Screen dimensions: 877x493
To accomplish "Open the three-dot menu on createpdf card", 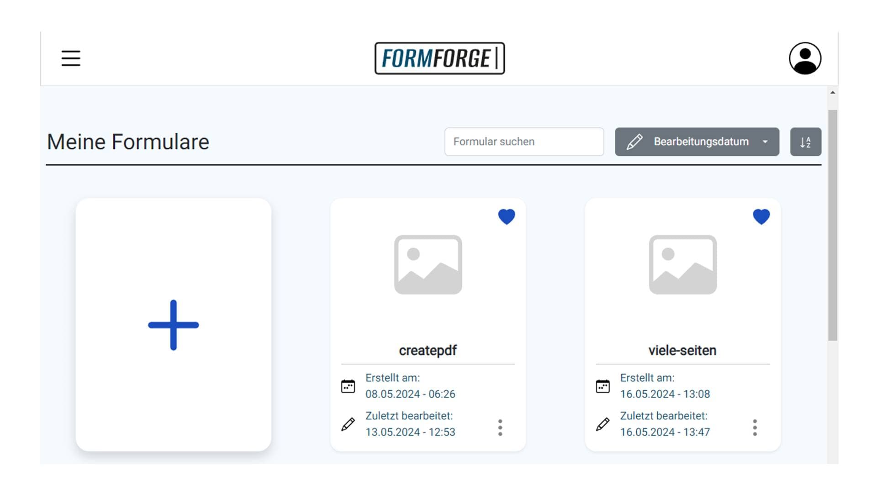I will [x=500, y=428].
